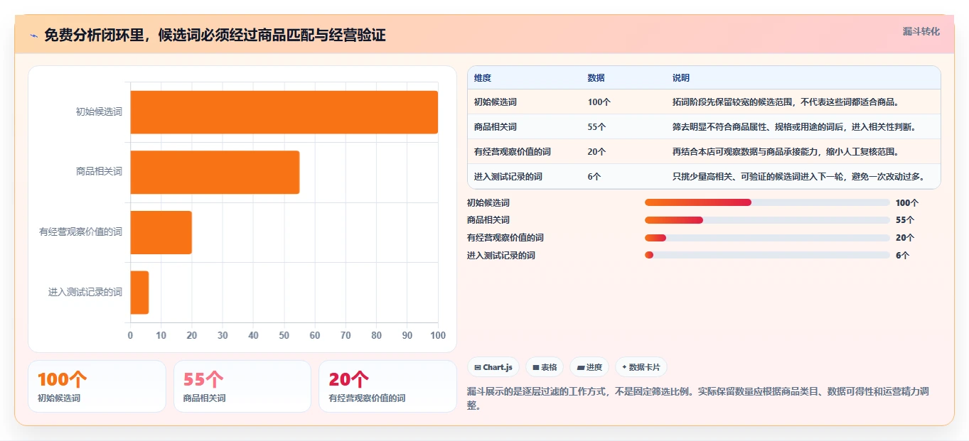Click the title 免费分析闭环里 heading text
This screenshot has height=441, width=969.
pyautogui.click(x=215, y=35)
